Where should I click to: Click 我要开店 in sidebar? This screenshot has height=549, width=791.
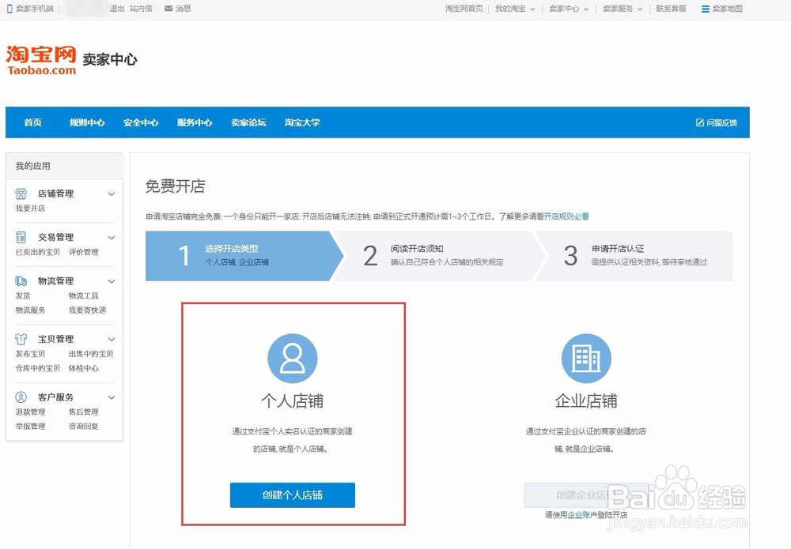[30, 208]
